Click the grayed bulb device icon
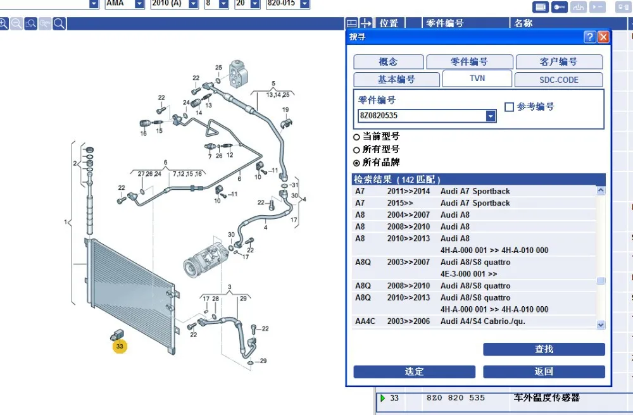This screenshot has width=633, height=415. coord(623,7)
